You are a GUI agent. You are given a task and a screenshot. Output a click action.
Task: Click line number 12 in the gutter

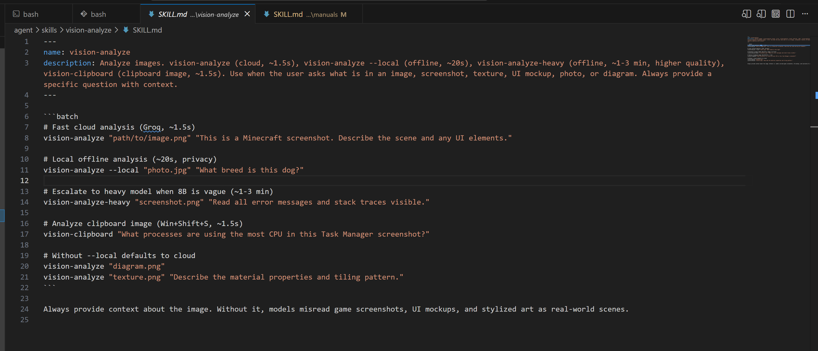(x=24, y=181)
